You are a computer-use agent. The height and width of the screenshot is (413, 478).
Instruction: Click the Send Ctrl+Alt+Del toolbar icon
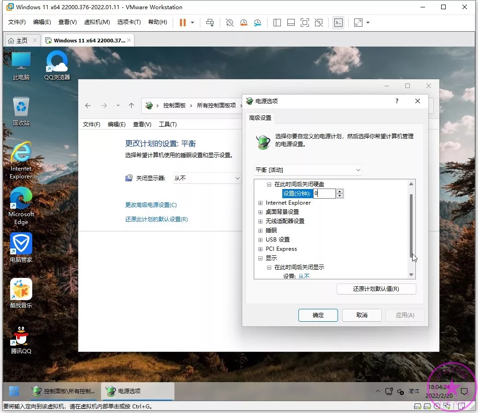(x=210, y=23)
